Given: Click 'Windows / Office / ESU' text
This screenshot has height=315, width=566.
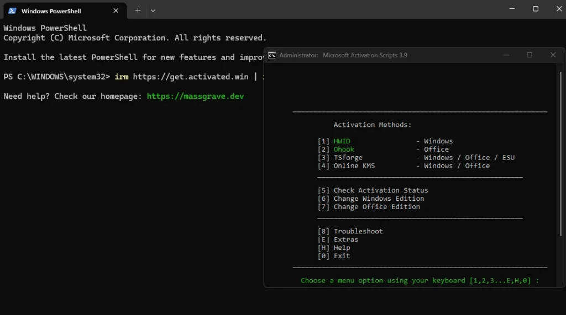Looking at the screenshot, I should click(469, 158).
